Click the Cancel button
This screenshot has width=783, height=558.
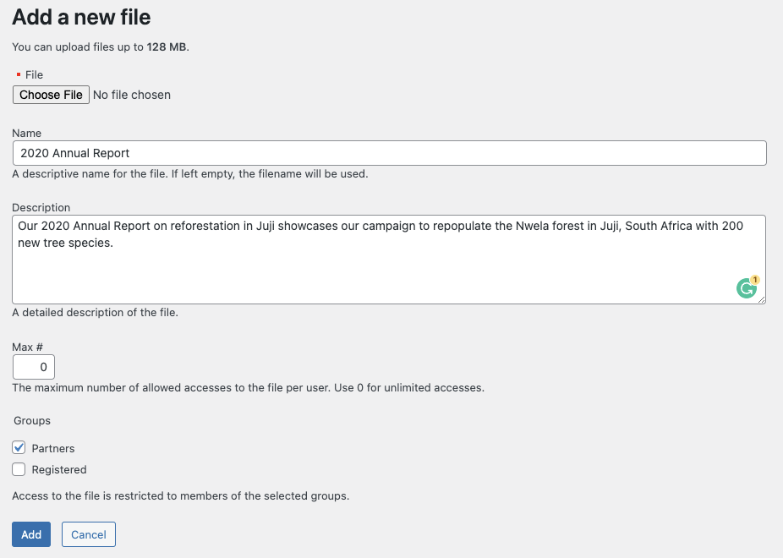tap(89, 534)
